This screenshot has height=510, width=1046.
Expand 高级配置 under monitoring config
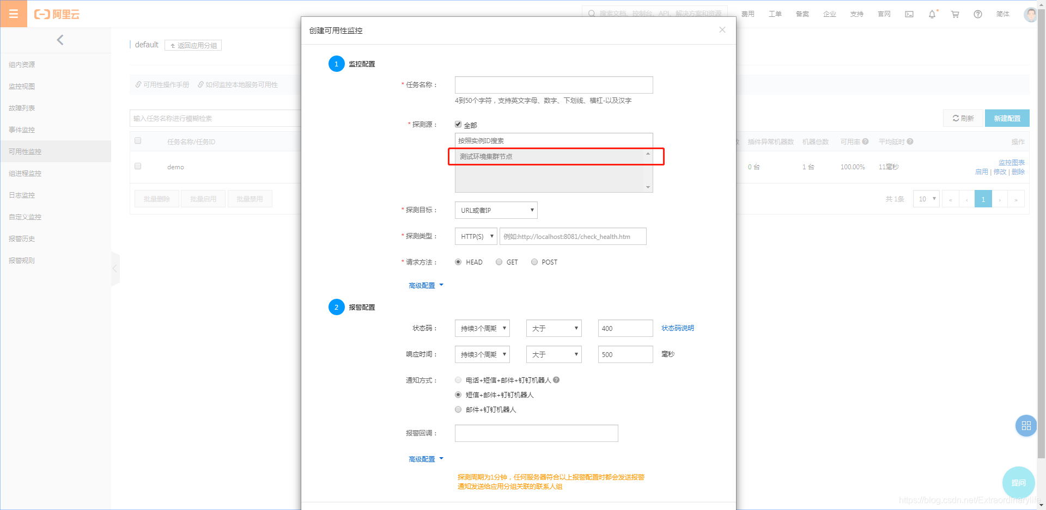coord(426,285)
